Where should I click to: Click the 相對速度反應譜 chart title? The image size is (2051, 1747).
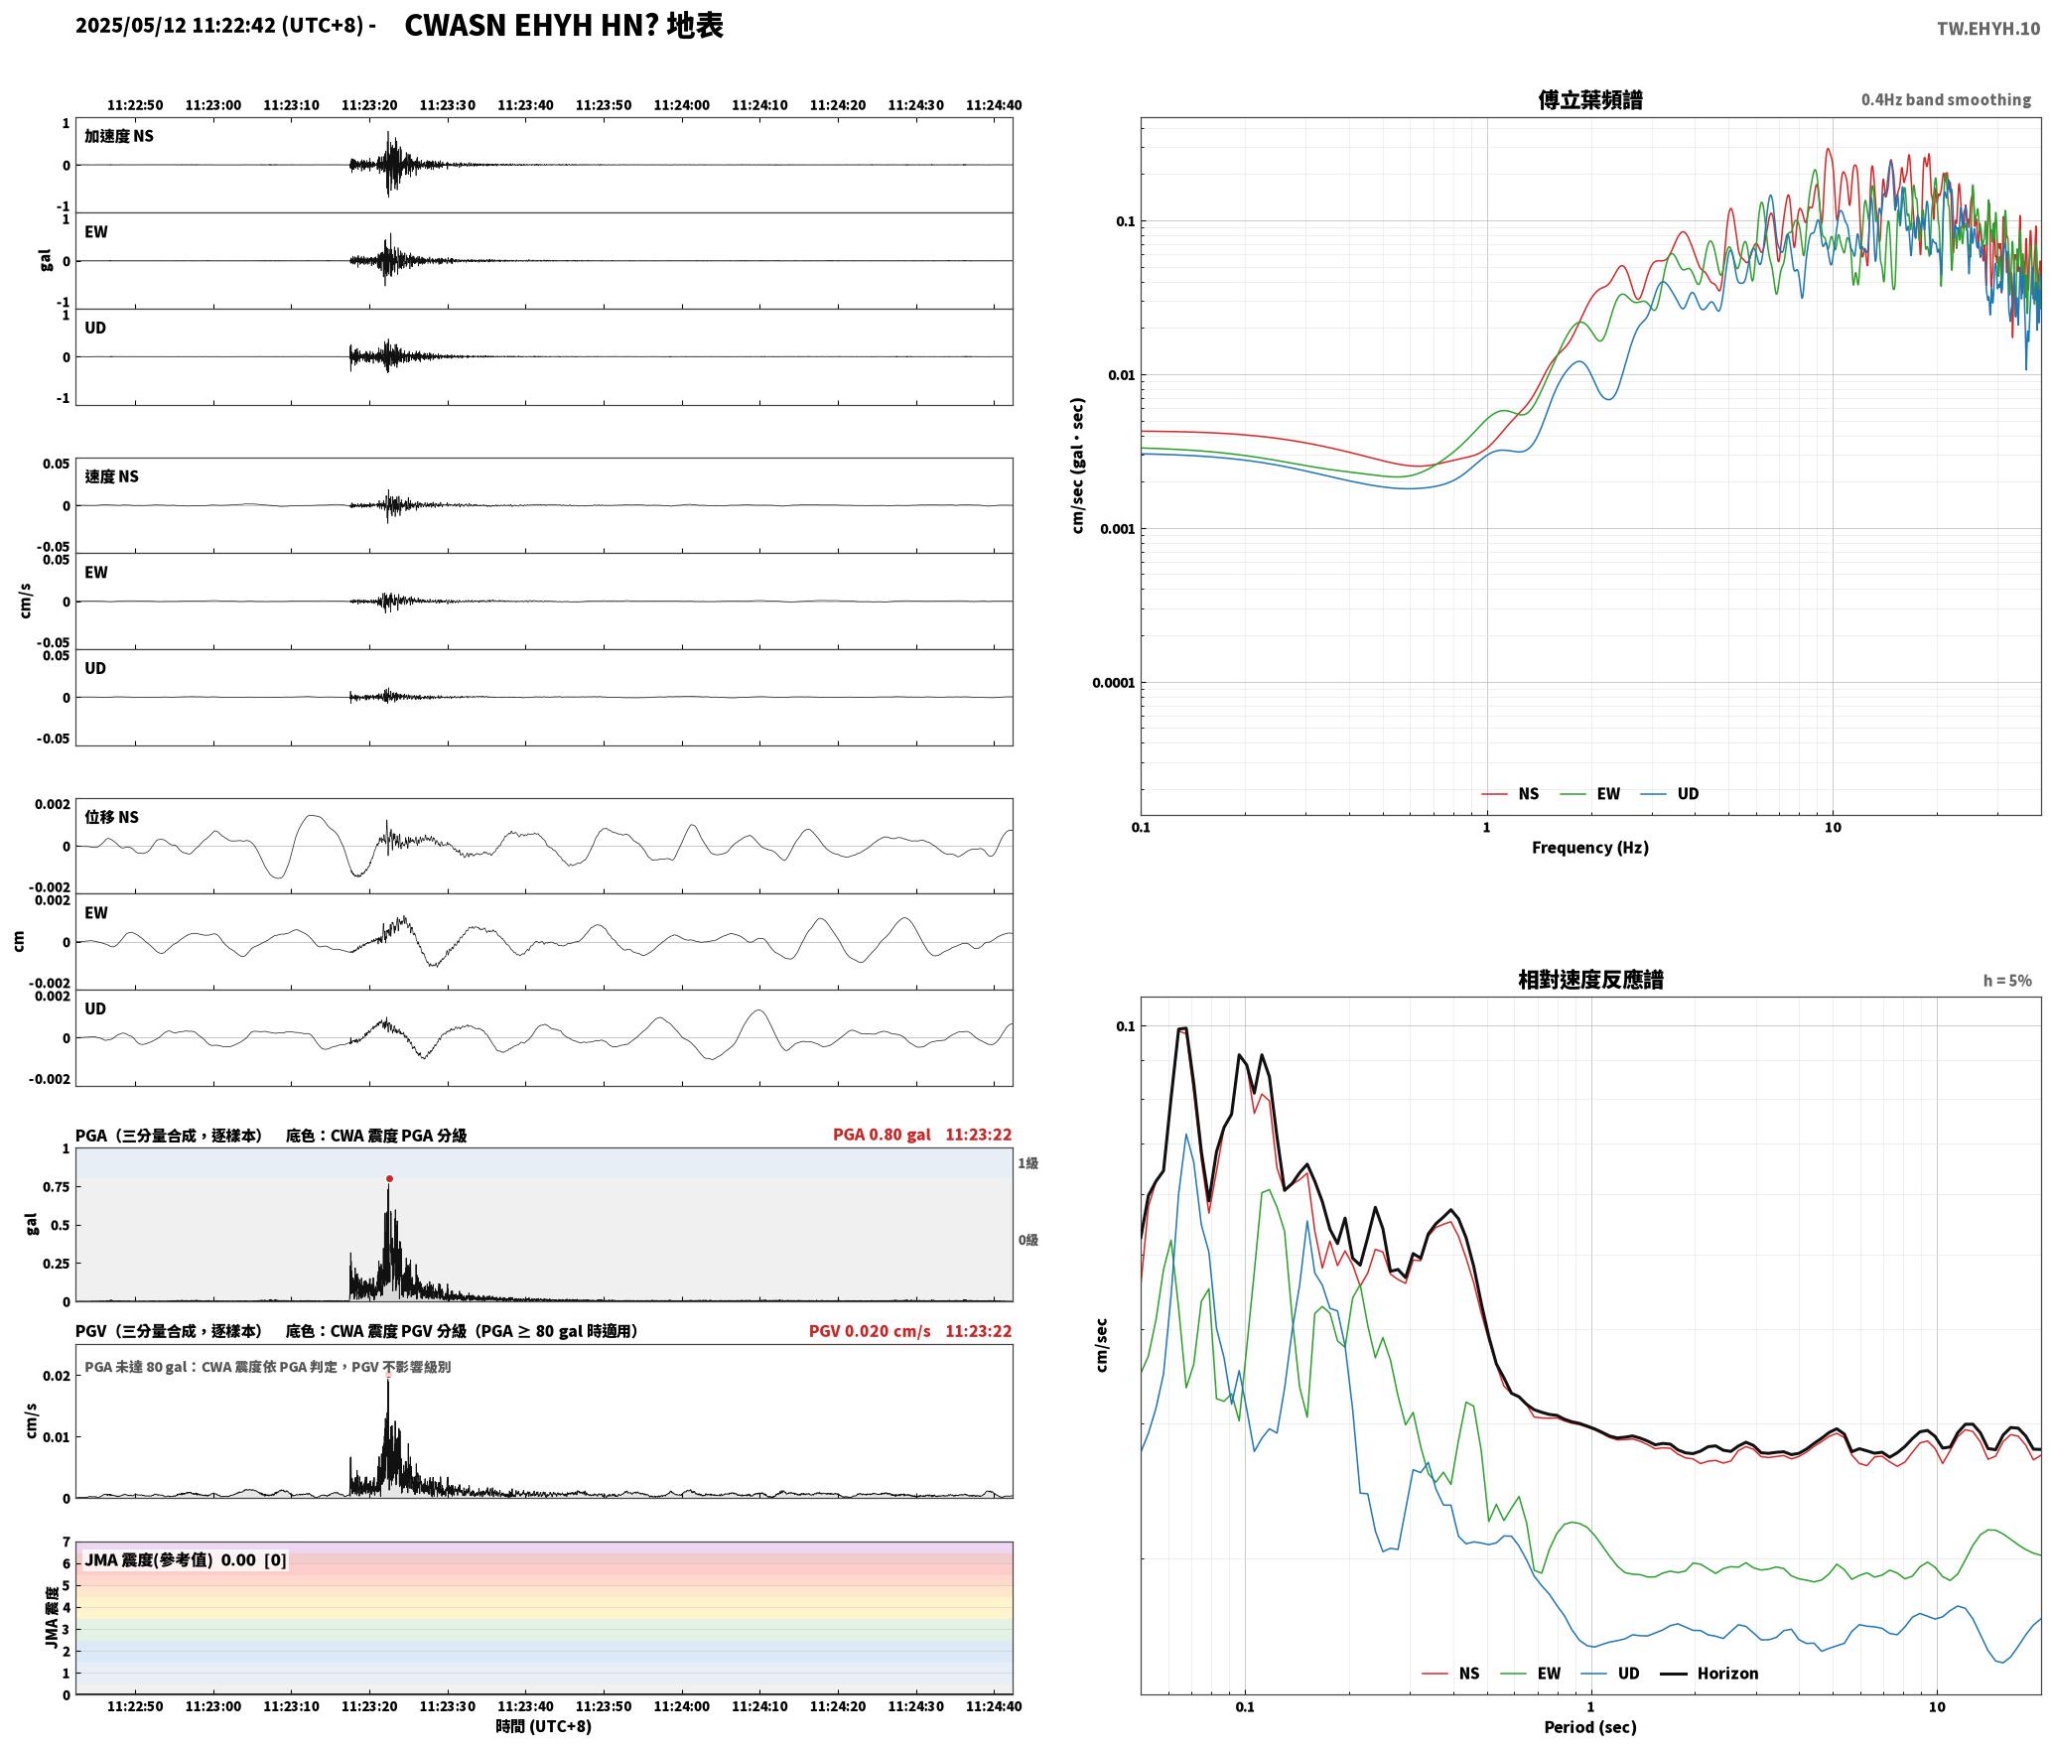(1590, 980)
